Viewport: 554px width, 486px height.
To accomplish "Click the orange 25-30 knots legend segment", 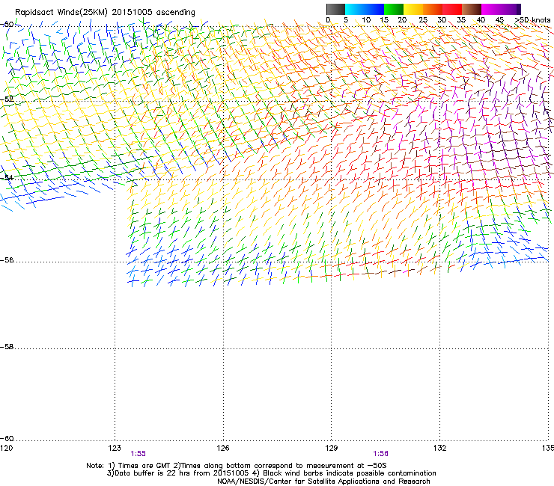I will pyautogui.click(x=433, y=9).
